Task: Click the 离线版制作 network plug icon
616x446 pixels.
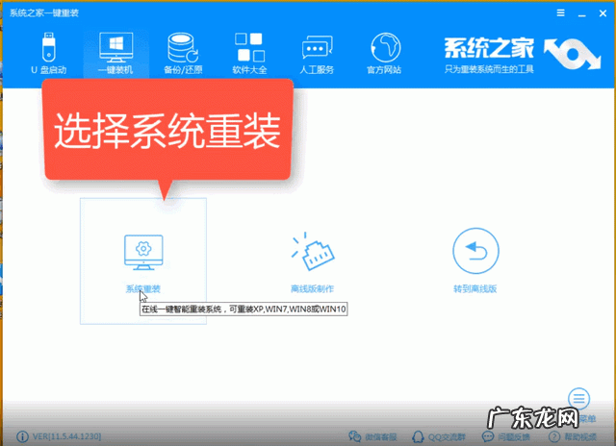Action: (x=312, y=252)
